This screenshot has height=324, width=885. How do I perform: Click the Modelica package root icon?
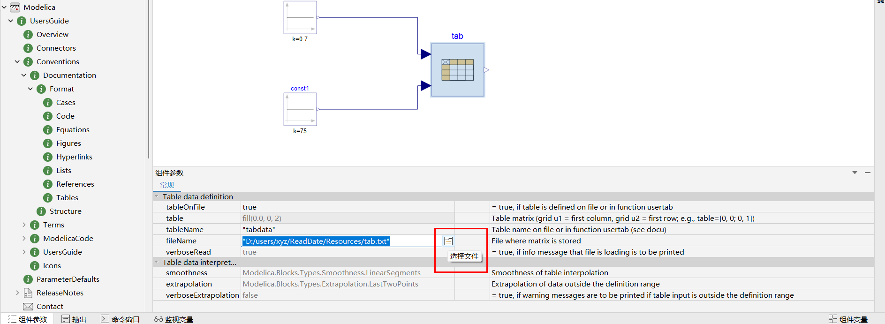coord(15,8)
